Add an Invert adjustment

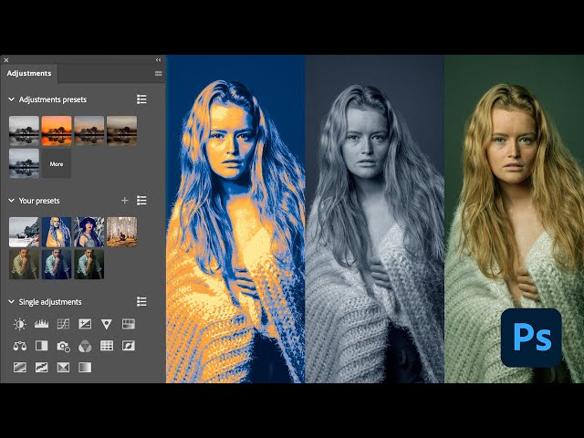click(129, 346)
